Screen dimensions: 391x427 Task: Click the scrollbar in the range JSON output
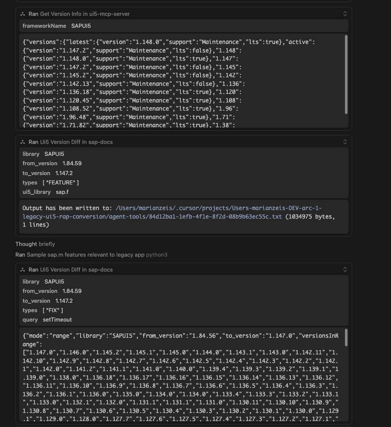pyautogui.click(x=346, y=338)
